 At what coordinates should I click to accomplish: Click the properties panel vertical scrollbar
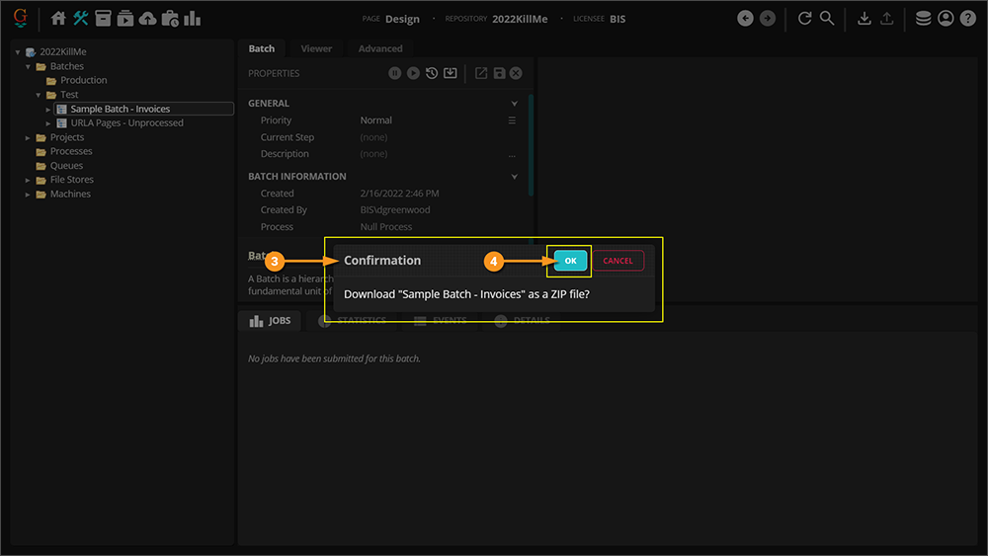click(x=531, y=146)
